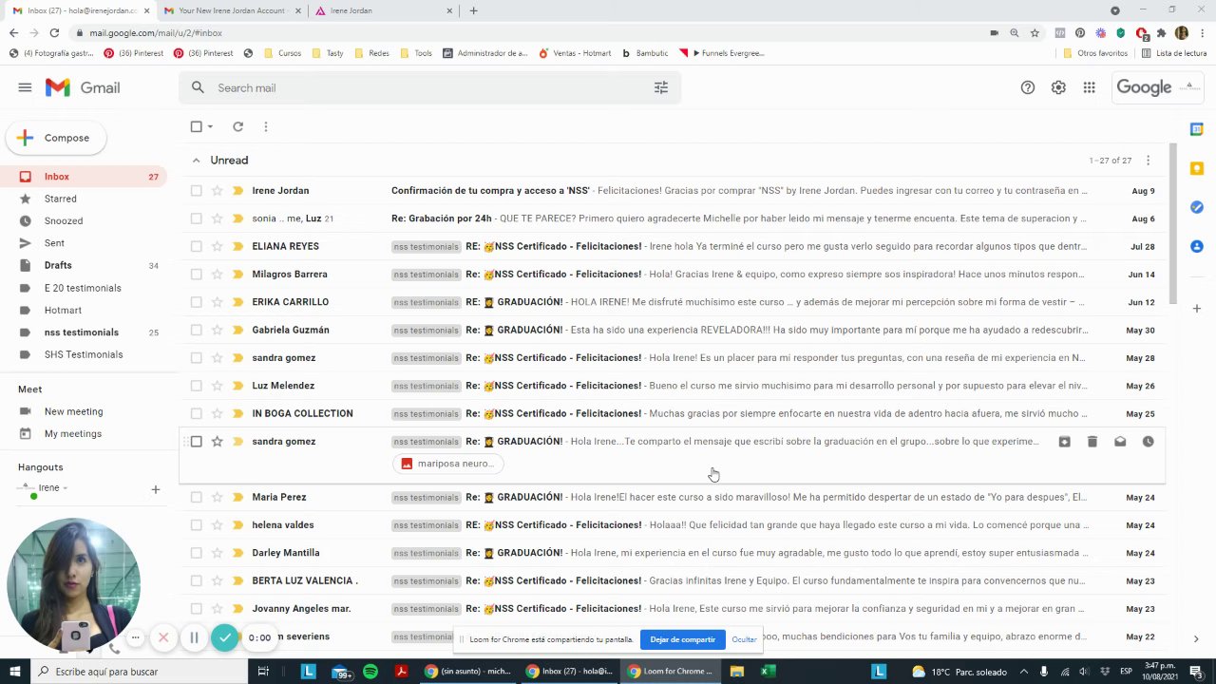1216x684 pixels.
Task: Show search options in the search bar
Action: click(661, 87)
